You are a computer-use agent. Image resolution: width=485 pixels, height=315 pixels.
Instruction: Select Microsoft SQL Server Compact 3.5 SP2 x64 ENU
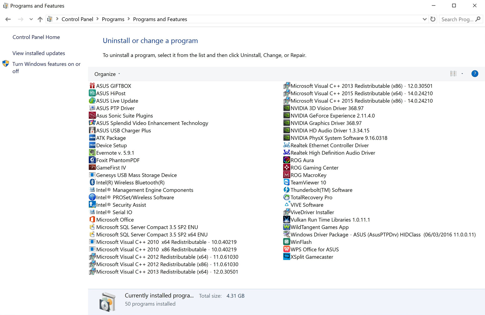148,234
